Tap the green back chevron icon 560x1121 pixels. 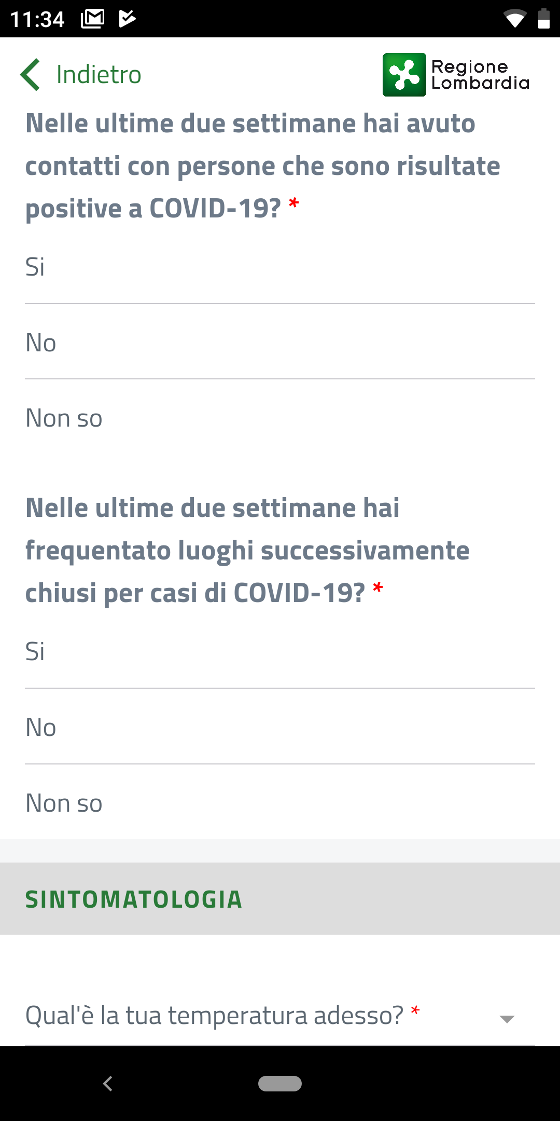click(30, 75)
